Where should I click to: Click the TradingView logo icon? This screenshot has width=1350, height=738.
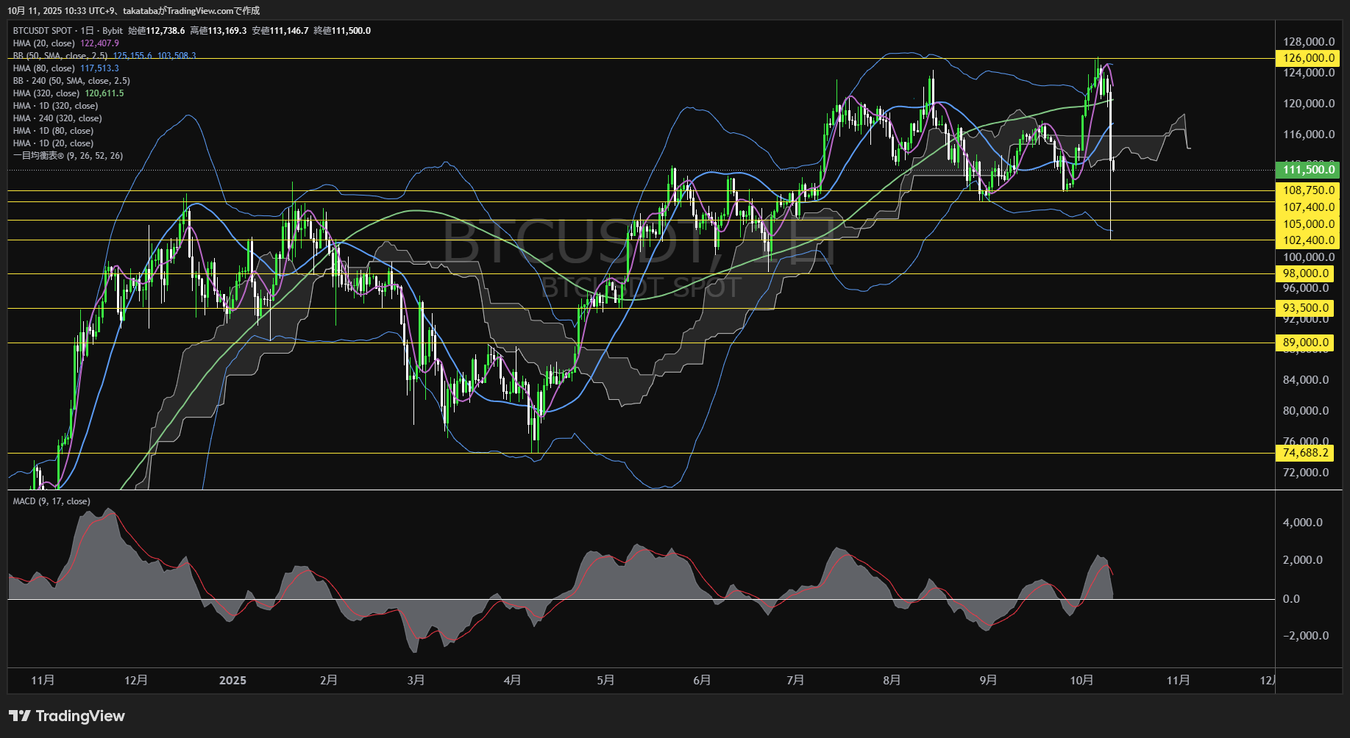point(20,716)
